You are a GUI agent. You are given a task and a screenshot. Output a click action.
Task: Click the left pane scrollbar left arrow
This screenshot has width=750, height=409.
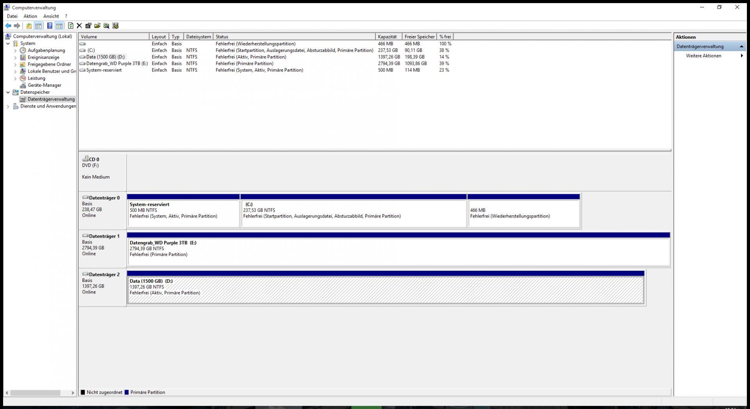coord(7,393)
